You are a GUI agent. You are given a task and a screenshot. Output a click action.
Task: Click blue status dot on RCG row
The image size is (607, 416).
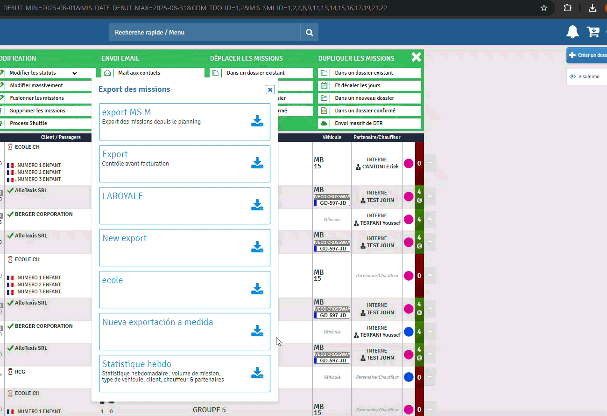[x=409, y=377]
